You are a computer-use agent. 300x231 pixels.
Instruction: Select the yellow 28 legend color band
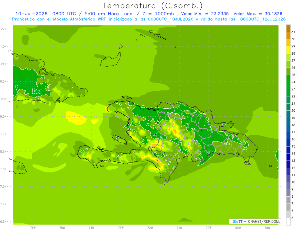(x=288, y=50)
